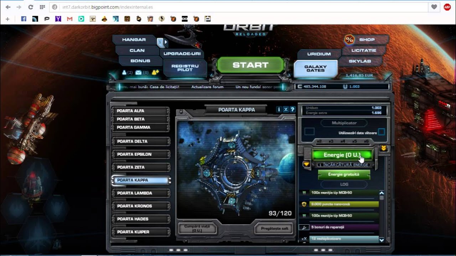Click the hangar number 1 slot

pos(160,42)
